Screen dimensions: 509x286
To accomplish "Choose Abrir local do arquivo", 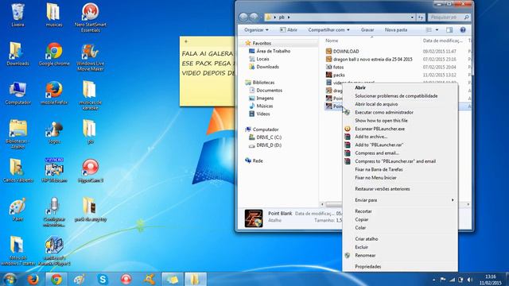I will click(x=400, y=104).
